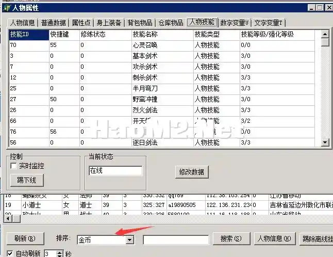Click the 3/2 skill level cell

coord(277,121)
